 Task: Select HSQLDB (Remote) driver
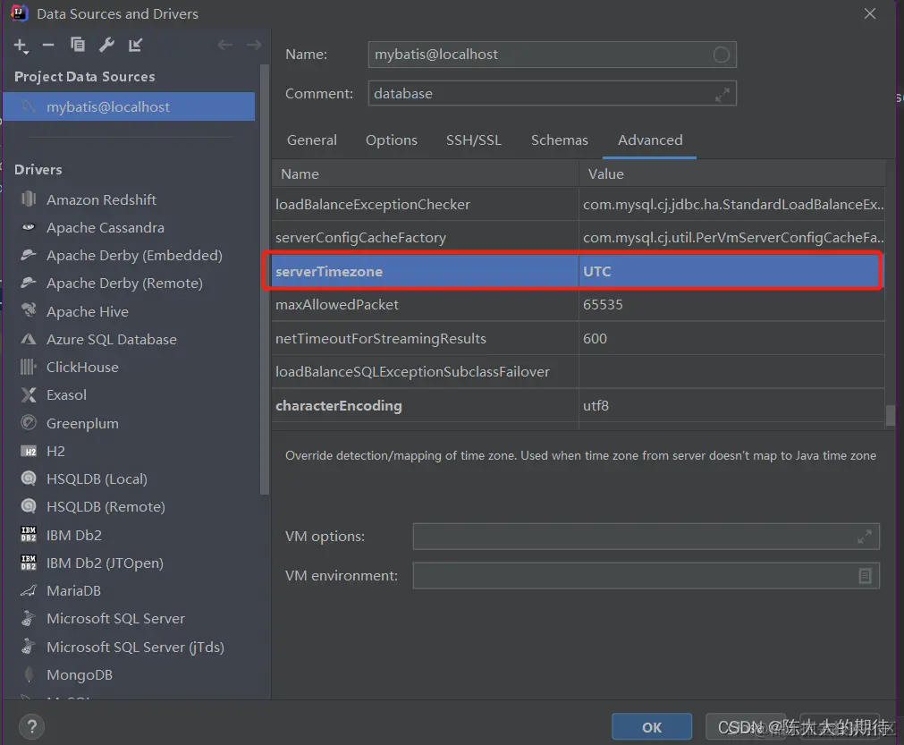(106, 507)
